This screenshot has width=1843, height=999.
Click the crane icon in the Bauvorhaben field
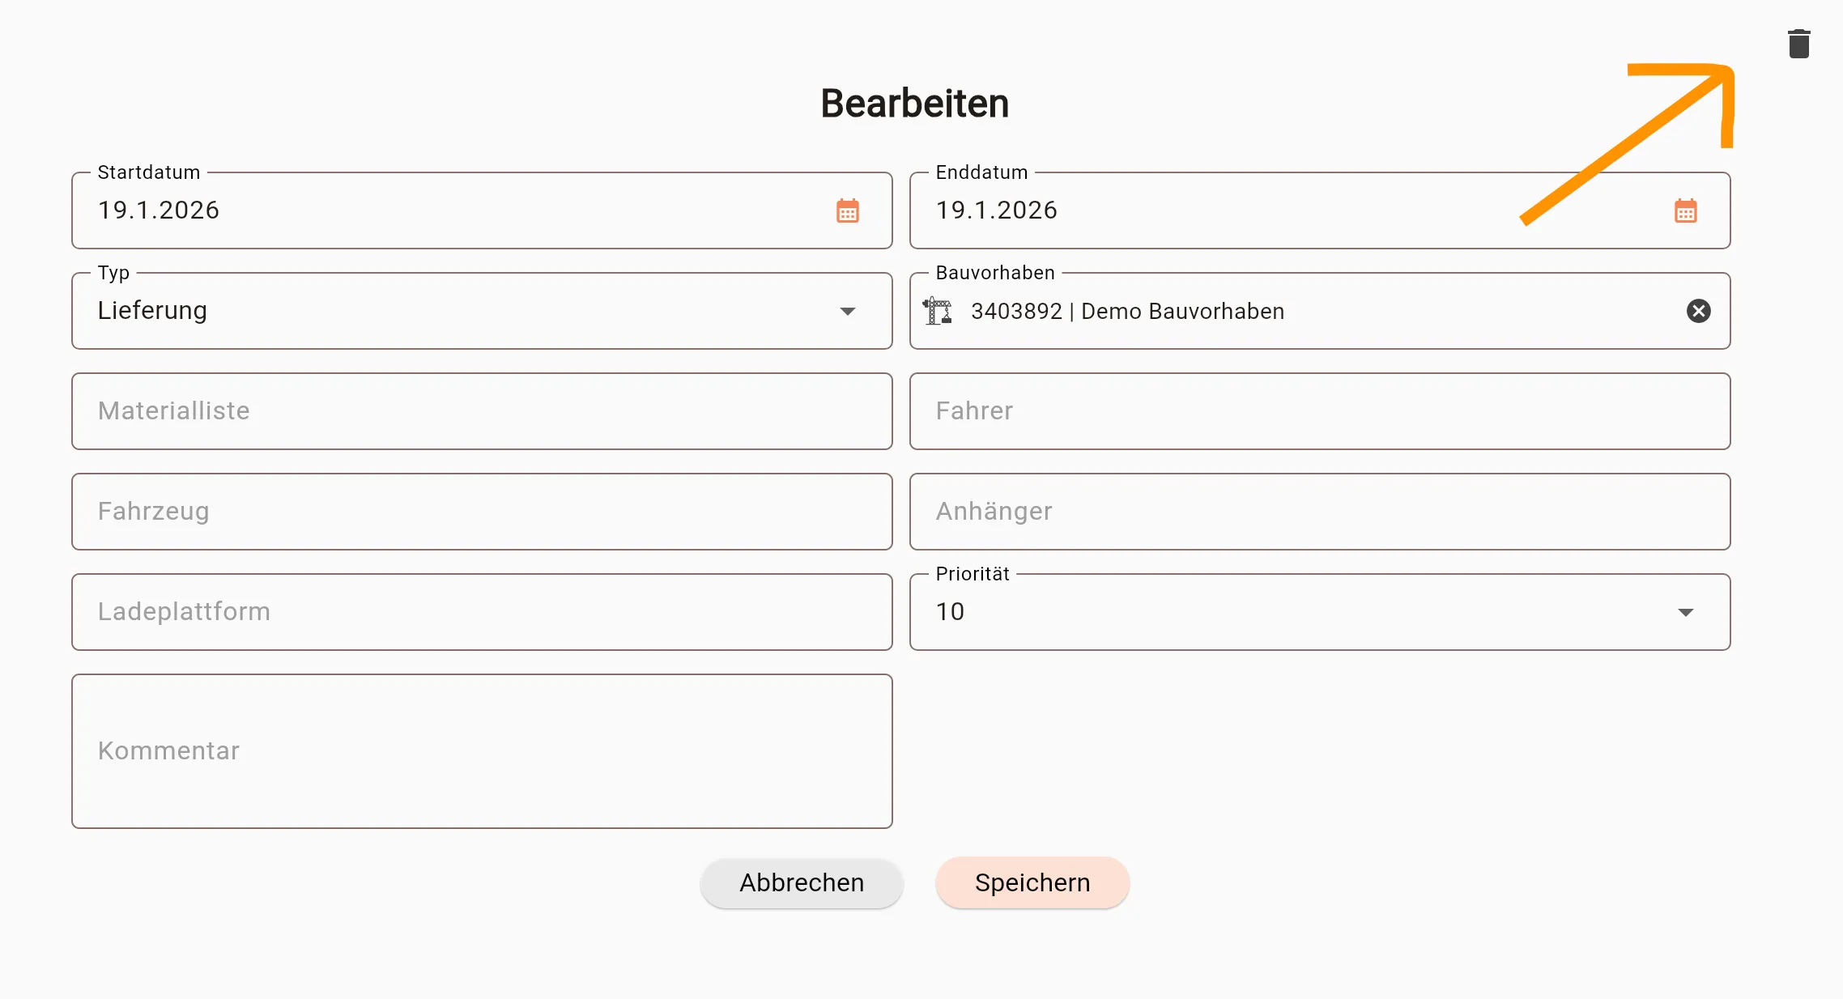click(x=938, y=311)
